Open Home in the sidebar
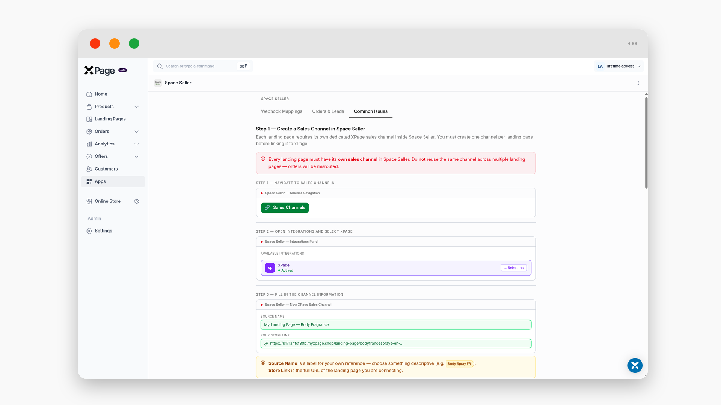Screen dimensions: 721x405 [x=113, y=94]
